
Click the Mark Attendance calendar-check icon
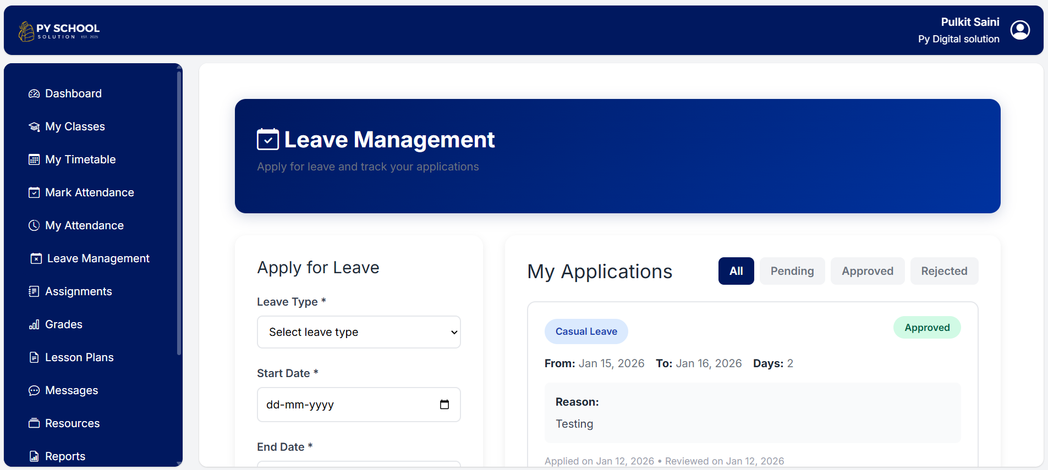click(x=34, y=192)
